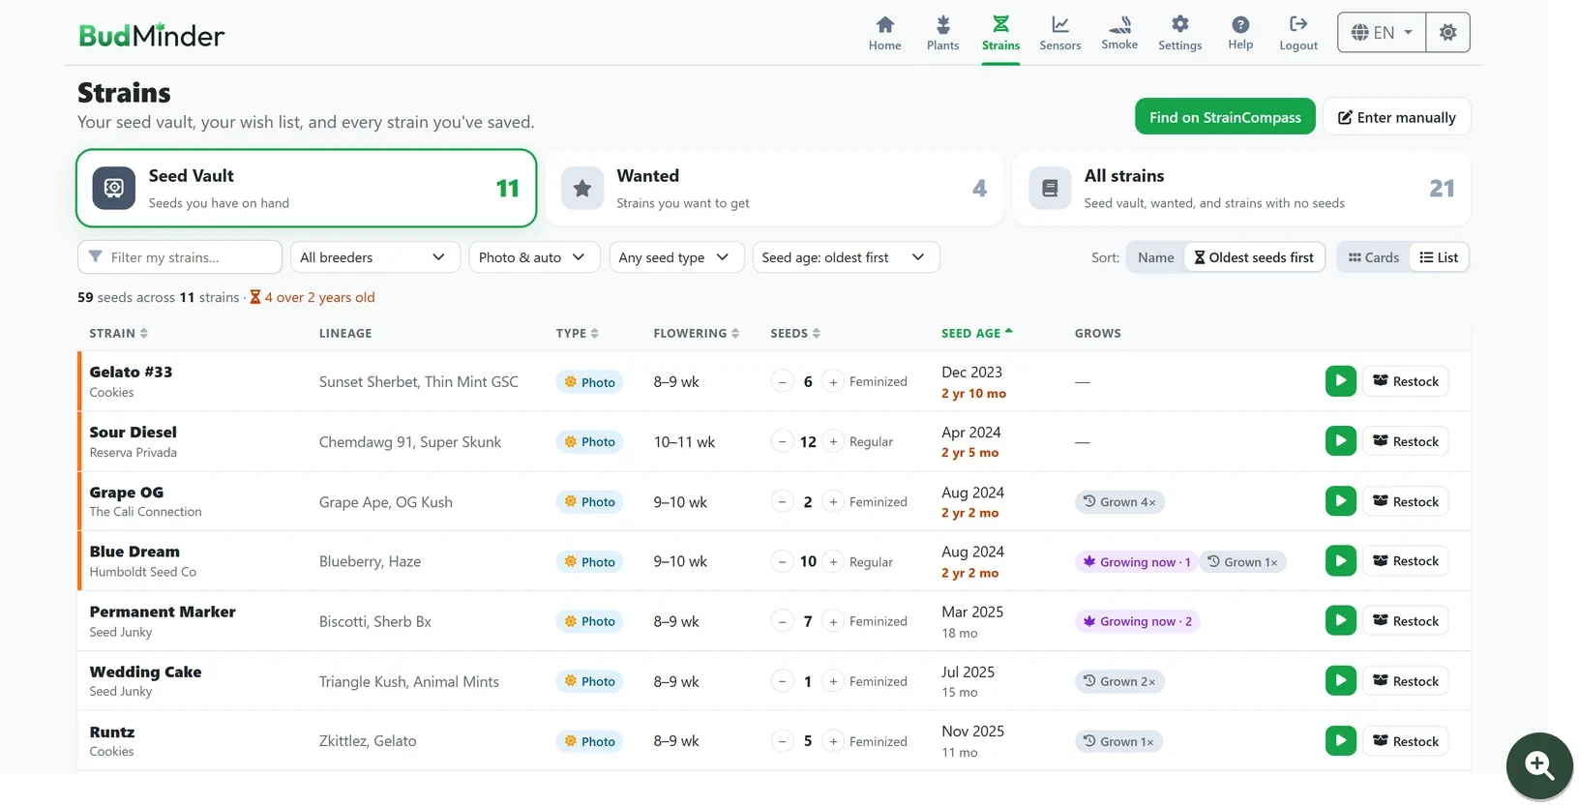Click the Filter my strains field
This screenshot has width=1579, height=807.
(x=180, y=257)
